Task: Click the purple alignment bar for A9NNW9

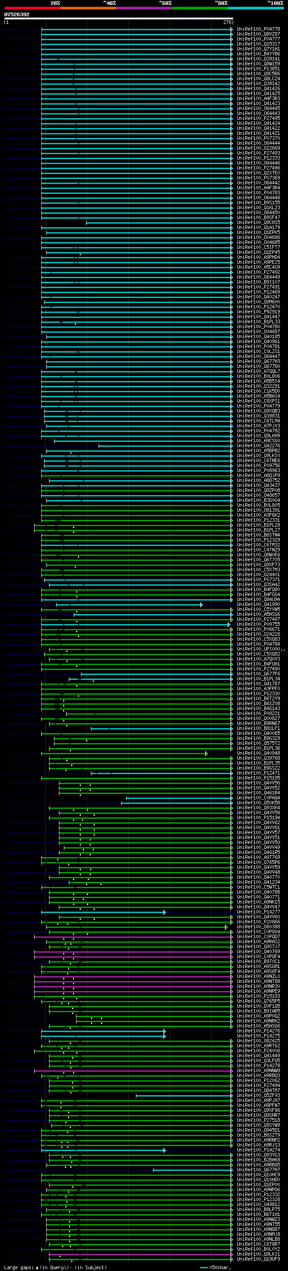Action: click(133, 1071)
